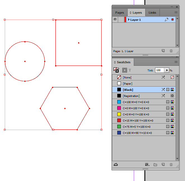
Task: Click the Tint percentage input field
Action: coord(160,70)
